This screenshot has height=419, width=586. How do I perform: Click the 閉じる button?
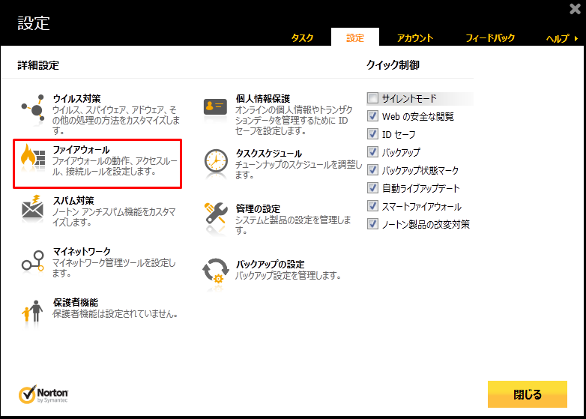click(528, 394)
